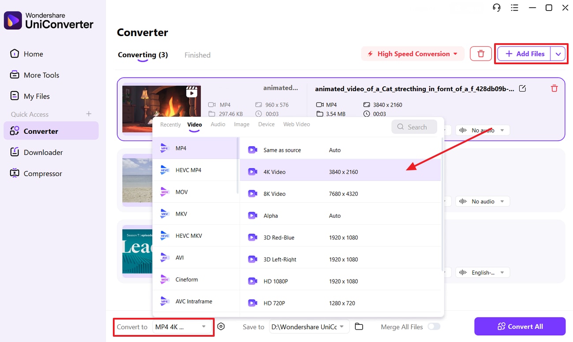Open the output folder browser icon
573x342 pixels.
[359, 327]
